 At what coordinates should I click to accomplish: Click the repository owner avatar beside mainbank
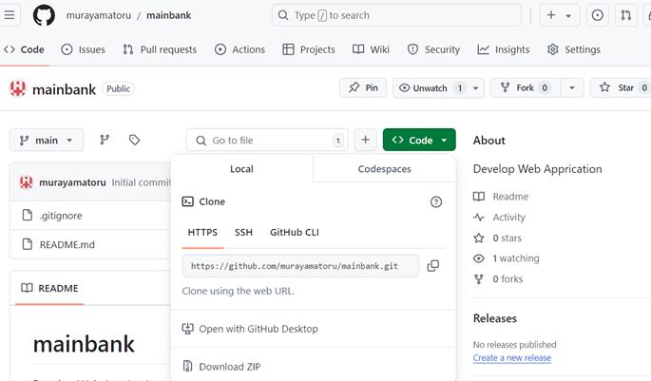coord(18,88)
